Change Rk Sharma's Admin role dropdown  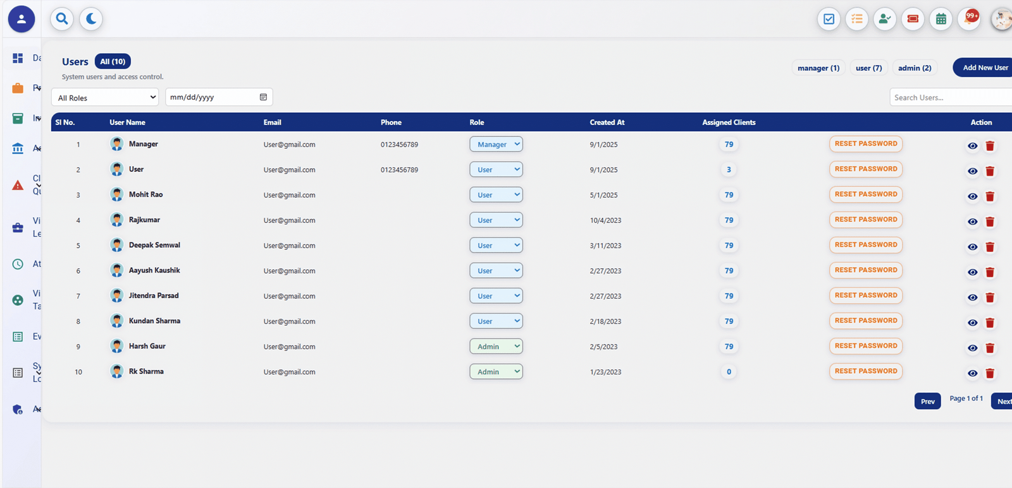tap(496, 372)
